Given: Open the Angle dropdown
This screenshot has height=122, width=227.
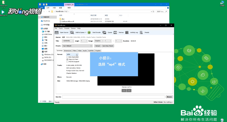Looking at the screenshot, I should 84,41.
